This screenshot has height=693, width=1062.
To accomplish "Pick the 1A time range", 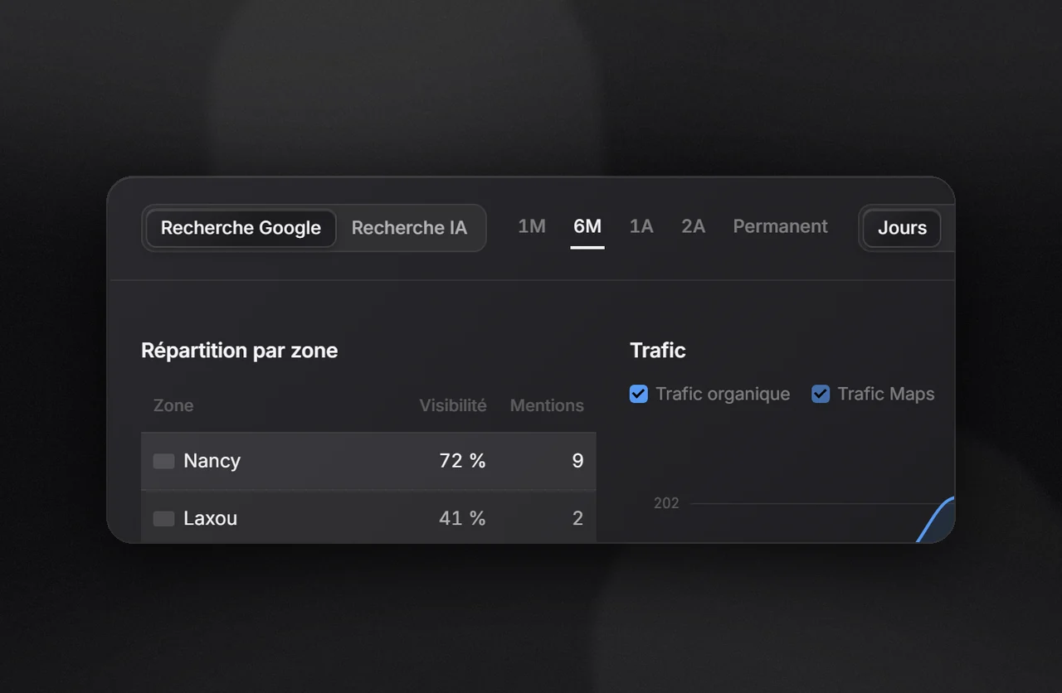I will click(641, 226).
